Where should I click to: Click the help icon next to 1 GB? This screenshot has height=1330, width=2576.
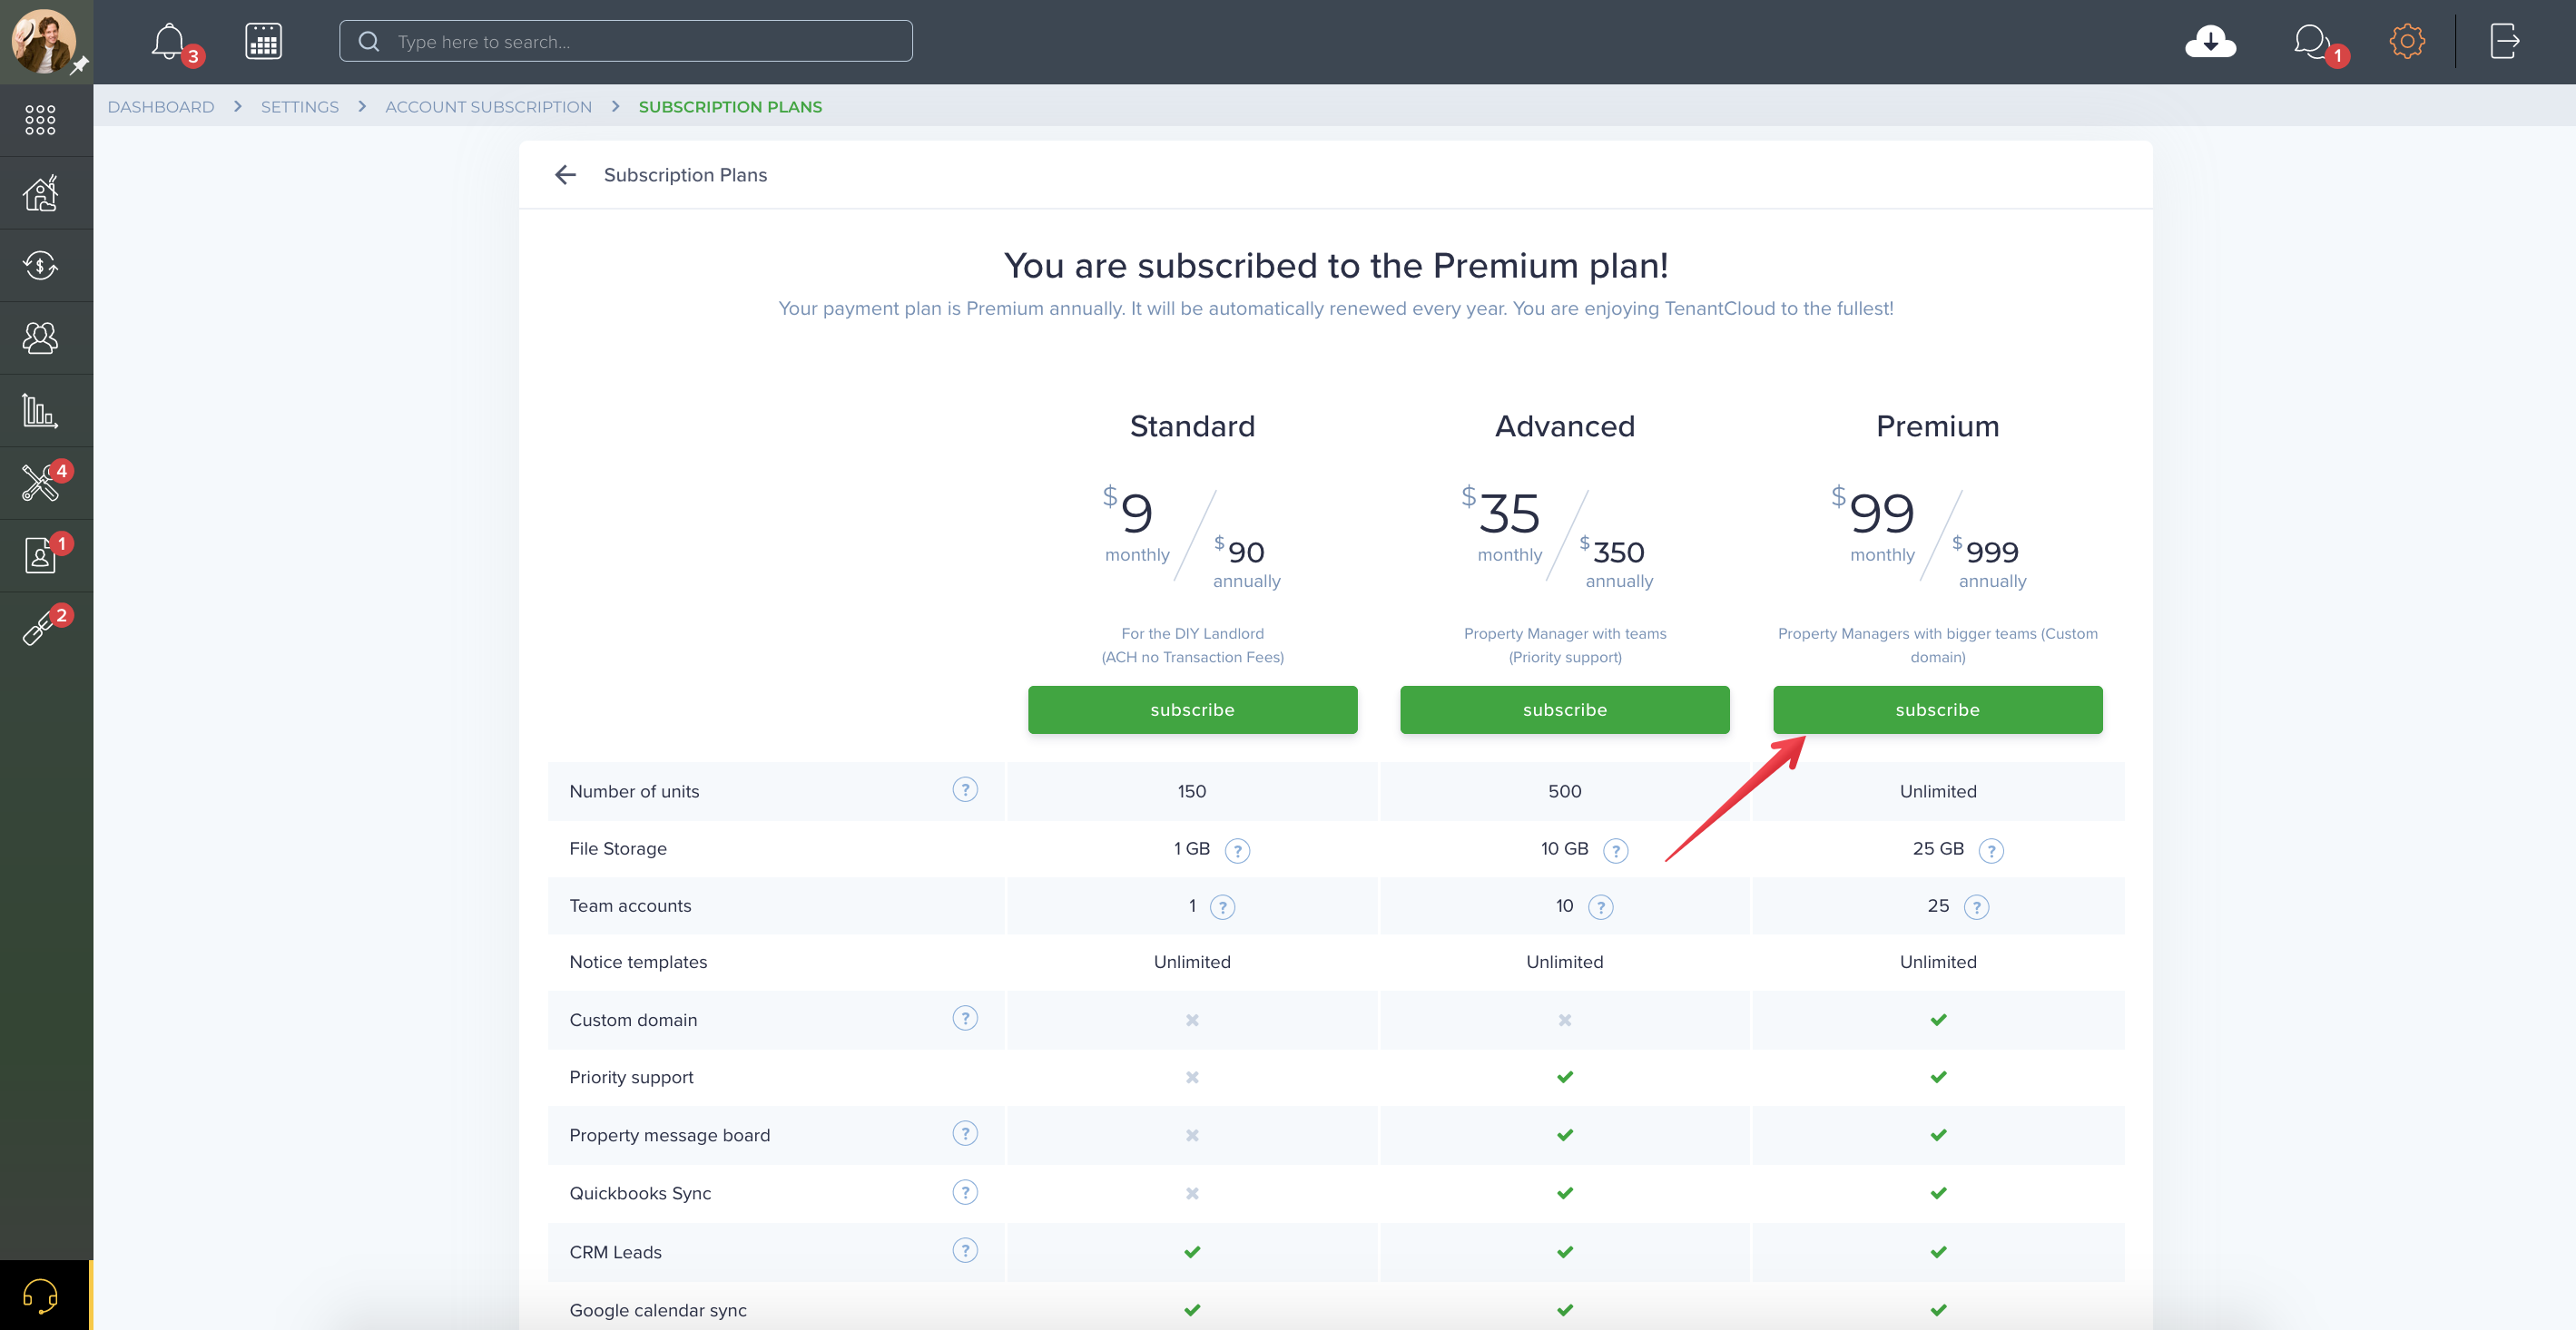click(x=1237, y=850)
